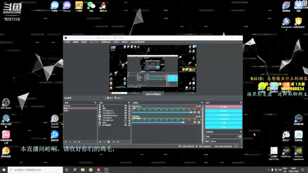Open the Help menu in OBS
The image size is (308, 173).
124,42
